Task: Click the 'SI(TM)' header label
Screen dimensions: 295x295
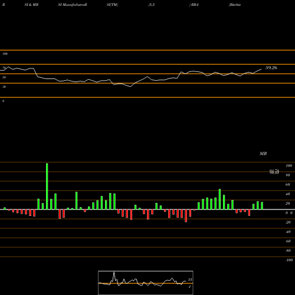Action: 112,5
